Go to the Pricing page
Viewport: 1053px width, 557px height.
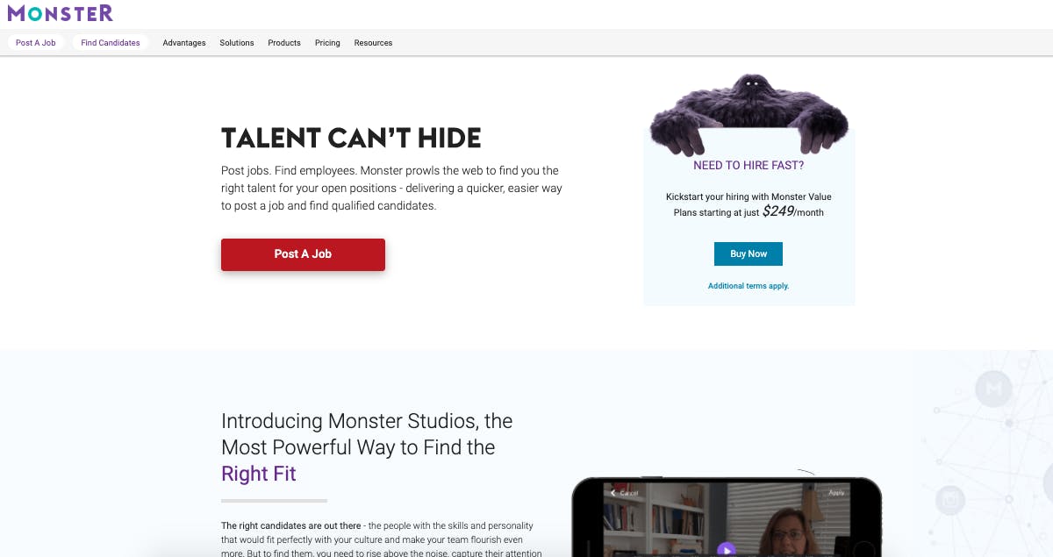coord(327,43)
